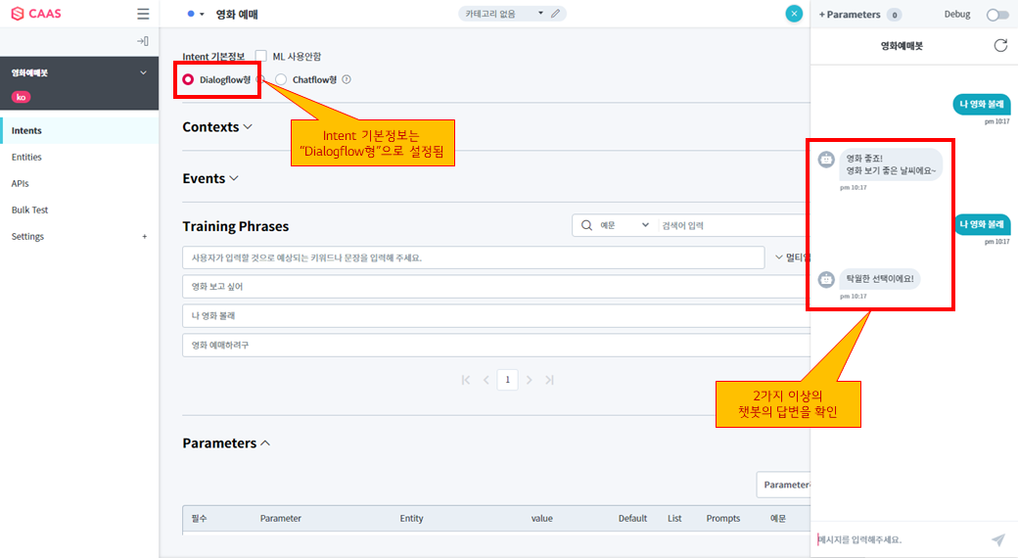Open Bulk Test in the sidebar
Image resolution: width=1018 pixels, height=558 pixels.
29,210
